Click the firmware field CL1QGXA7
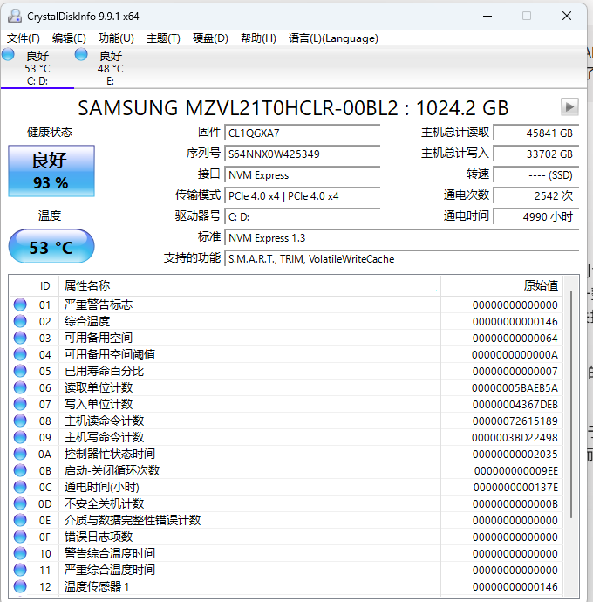 click(x=303, y=133)
